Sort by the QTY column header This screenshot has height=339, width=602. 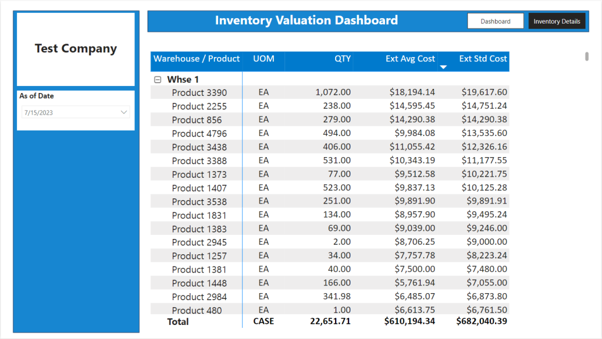click(343, 59)
